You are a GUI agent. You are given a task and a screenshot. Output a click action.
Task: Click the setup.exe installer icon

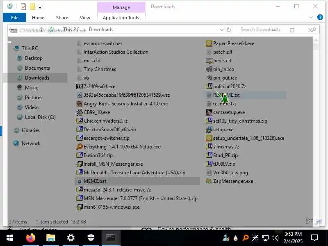point(209,130)
